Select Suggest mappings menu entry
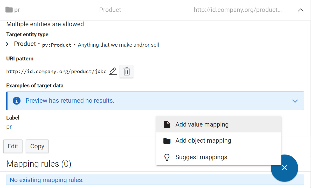311x188 pixels. pos(201,157)
